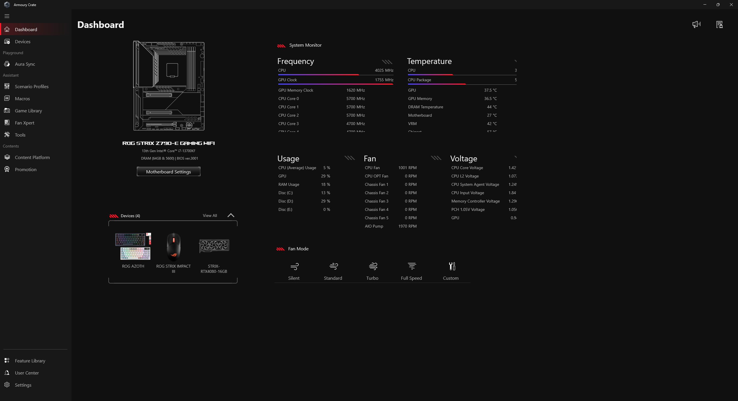Click the Promotion text link
The width and height of the screenshot is (738, 401).
click(26, 169)
